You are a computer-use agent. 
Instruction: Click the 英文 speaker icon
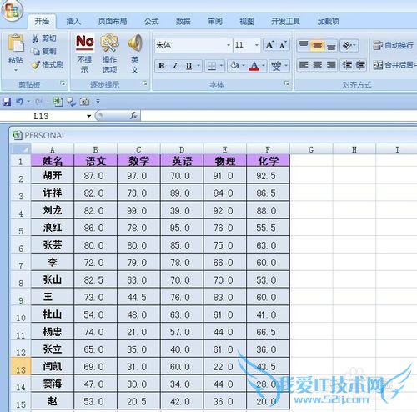(x=135, y=43)
